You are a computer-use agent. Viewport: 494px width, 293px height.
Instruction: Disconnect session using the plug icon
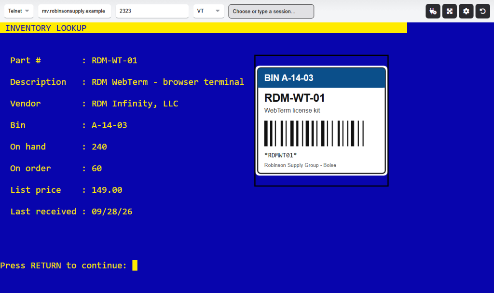[x=433, y=12]
